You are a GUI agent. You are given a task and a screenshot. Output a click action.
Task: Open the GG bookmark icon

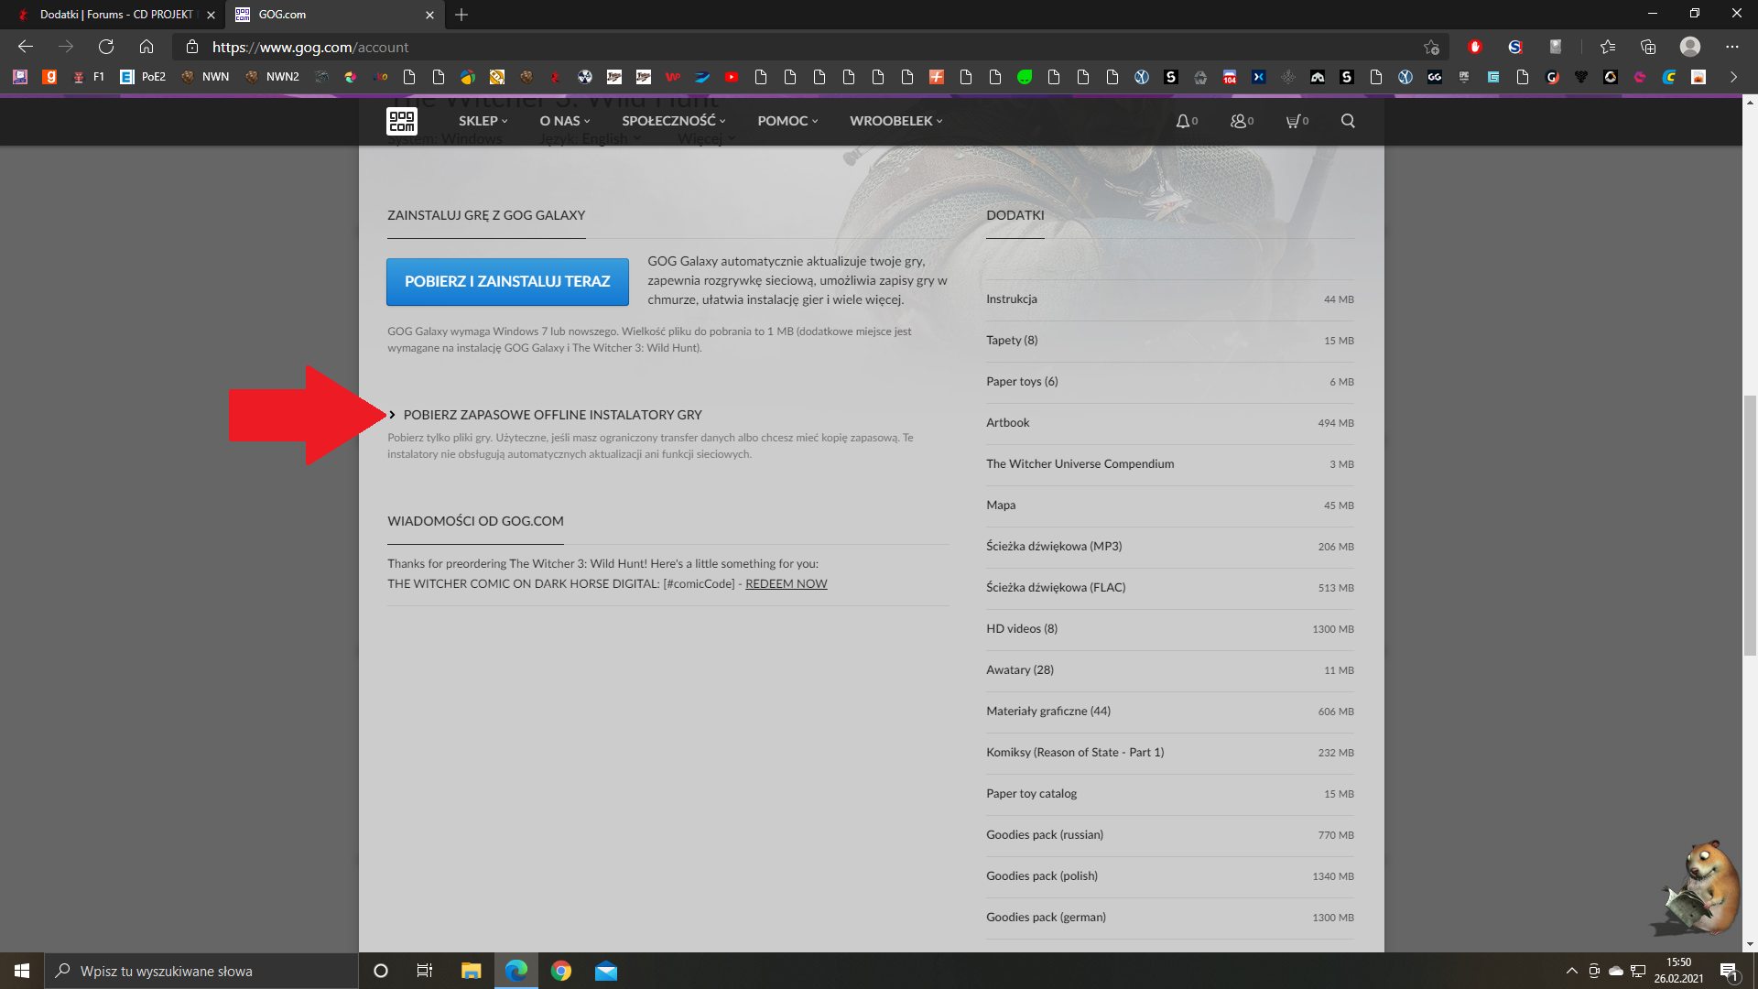1435,77
